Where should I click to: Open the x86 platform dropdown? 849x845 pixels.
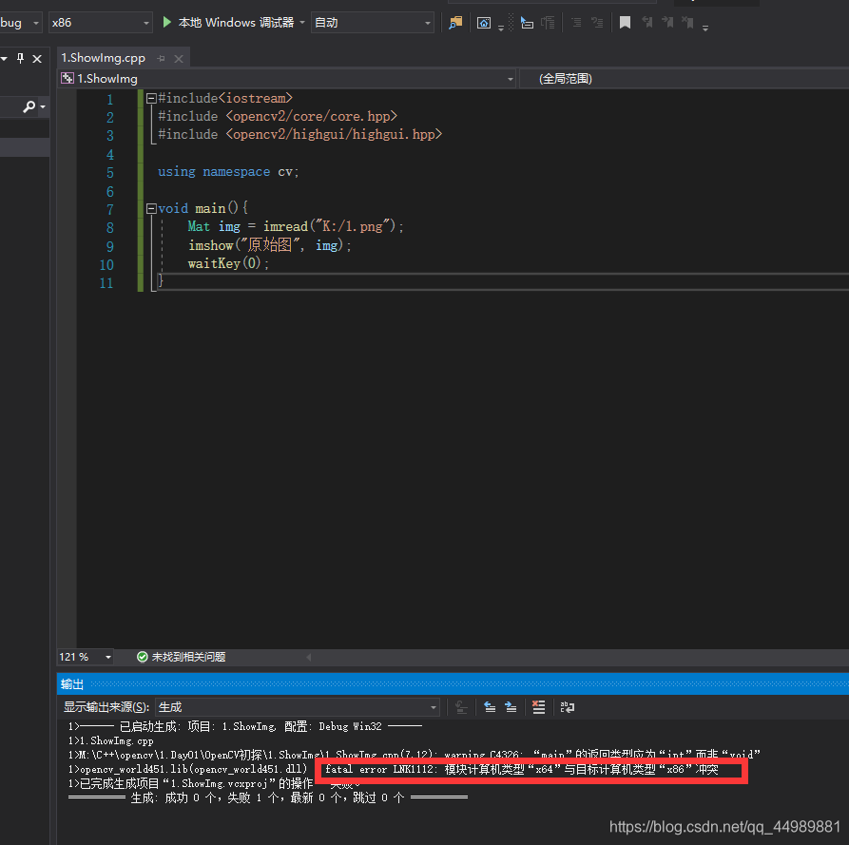(x=100, y=23)
